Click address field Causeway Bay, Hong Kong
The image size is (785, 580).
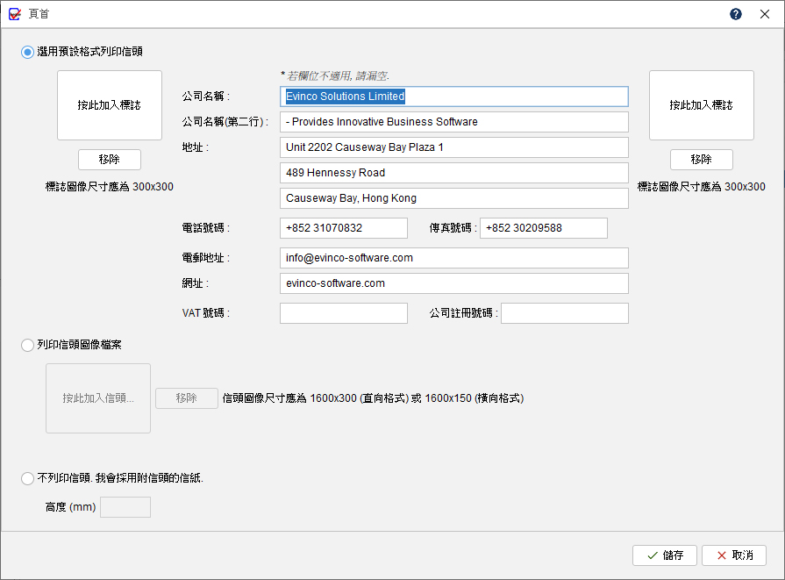[454, 198]
